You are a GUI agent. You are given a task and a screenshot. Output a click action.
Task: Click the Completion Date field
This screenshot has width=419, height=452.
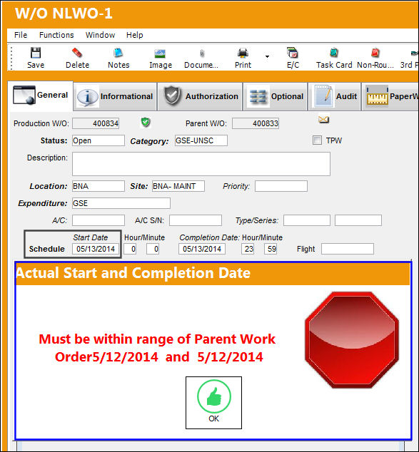[202, 249]
